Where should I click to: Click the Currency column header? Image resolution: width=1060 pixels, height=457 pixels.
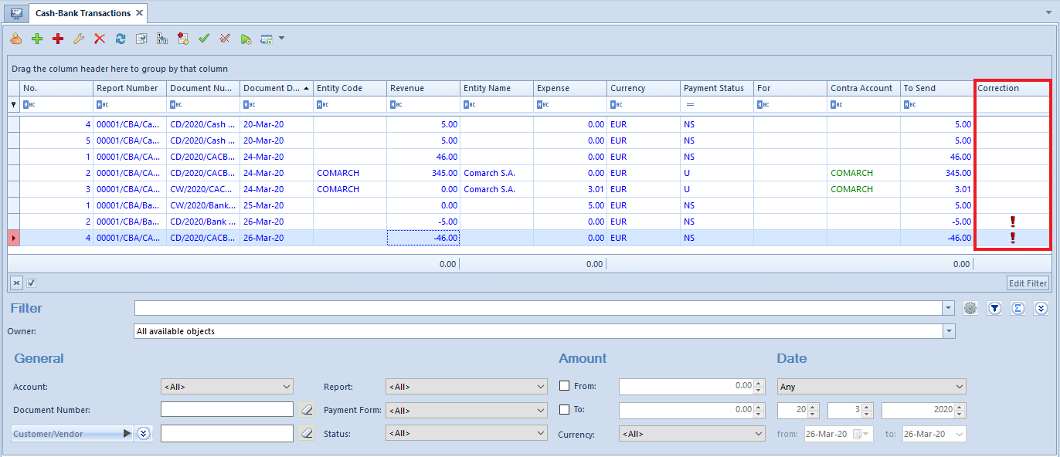pos(644,88)
